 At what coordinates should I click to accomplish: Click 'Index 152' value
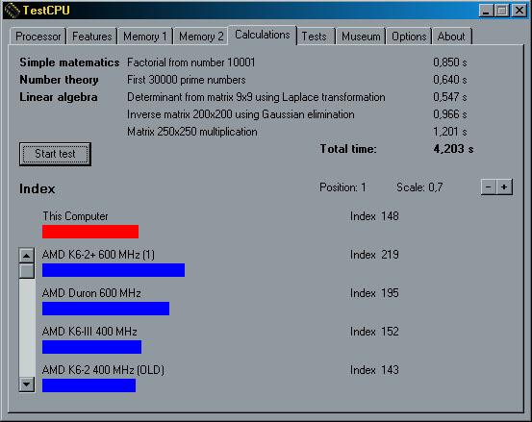click(x=374, y=332)
